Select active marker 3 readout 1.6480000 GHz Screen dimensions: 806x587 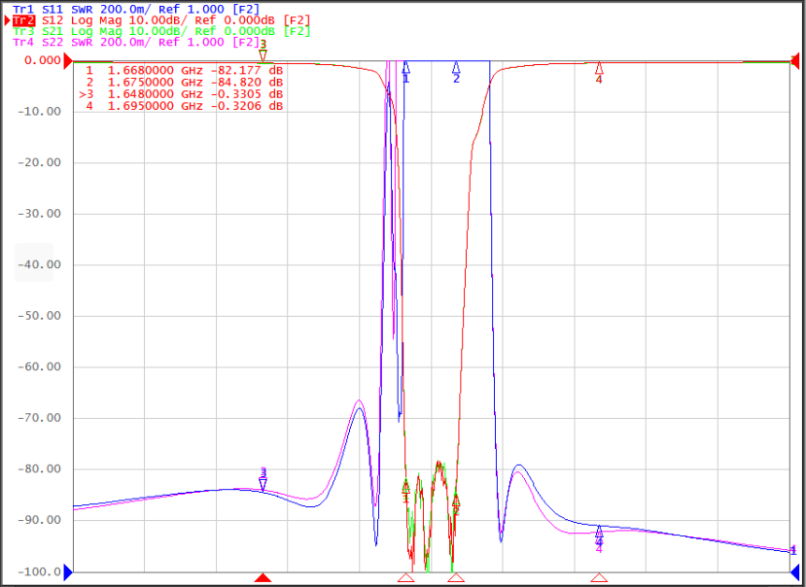181,94
